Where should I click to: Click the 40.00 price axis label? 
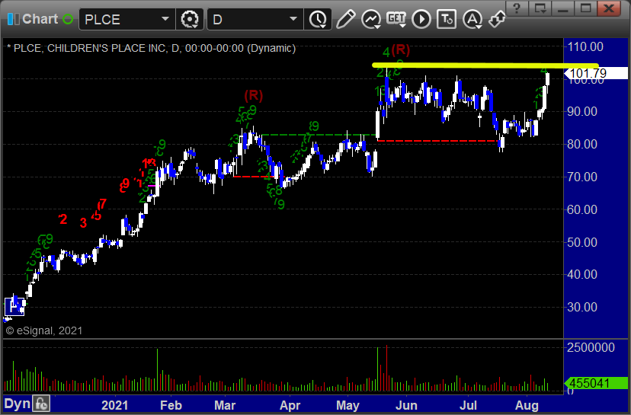click(x=582, y=275)
